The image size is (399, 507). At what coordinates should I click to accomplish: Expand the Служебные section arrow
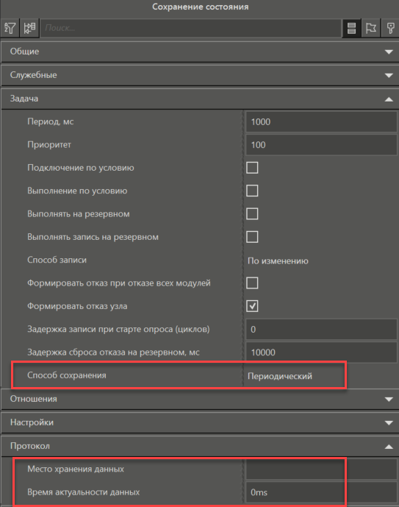389,75
